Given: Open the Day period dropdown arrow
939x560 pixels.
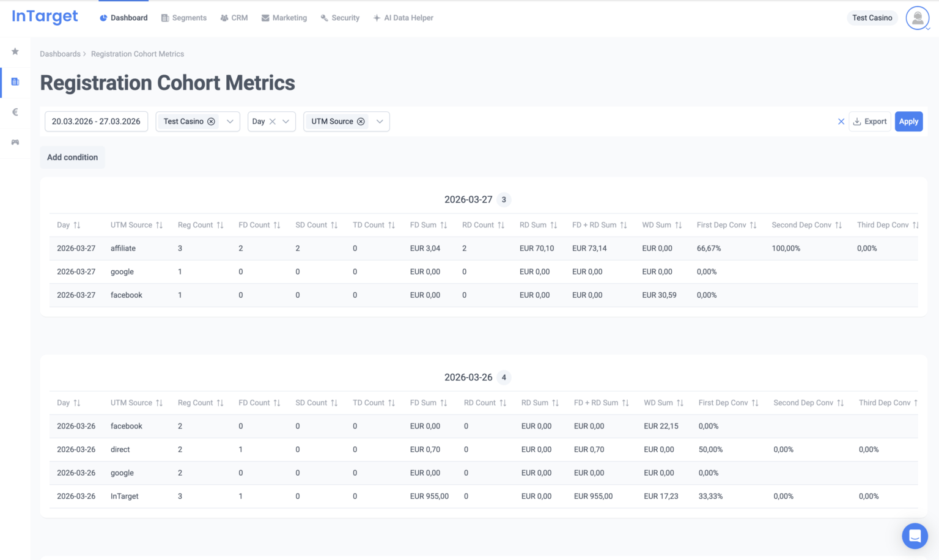Looking at the screenshot, I should (286, 122).
